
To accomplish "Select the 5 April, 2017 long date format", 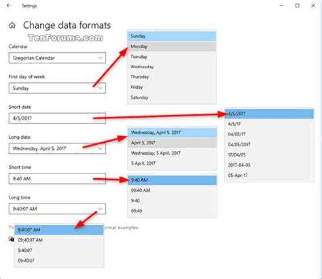I will [172, 163].
